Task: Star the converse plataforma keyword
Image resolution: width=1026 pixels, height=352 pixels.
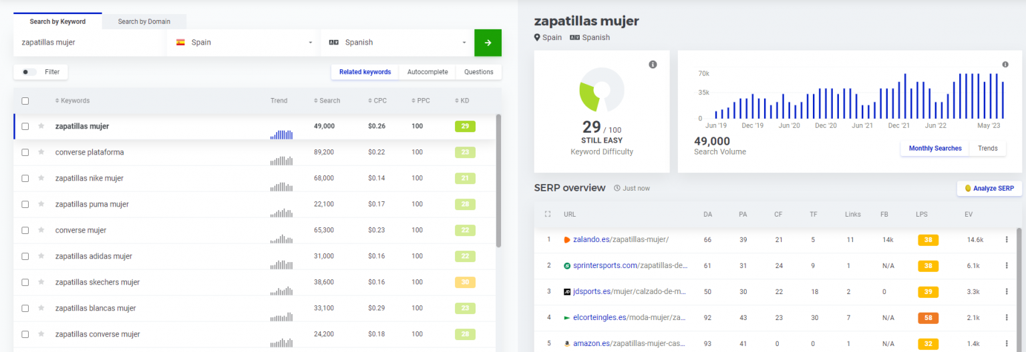Action: pyautogui.click(x=41, y=152)
